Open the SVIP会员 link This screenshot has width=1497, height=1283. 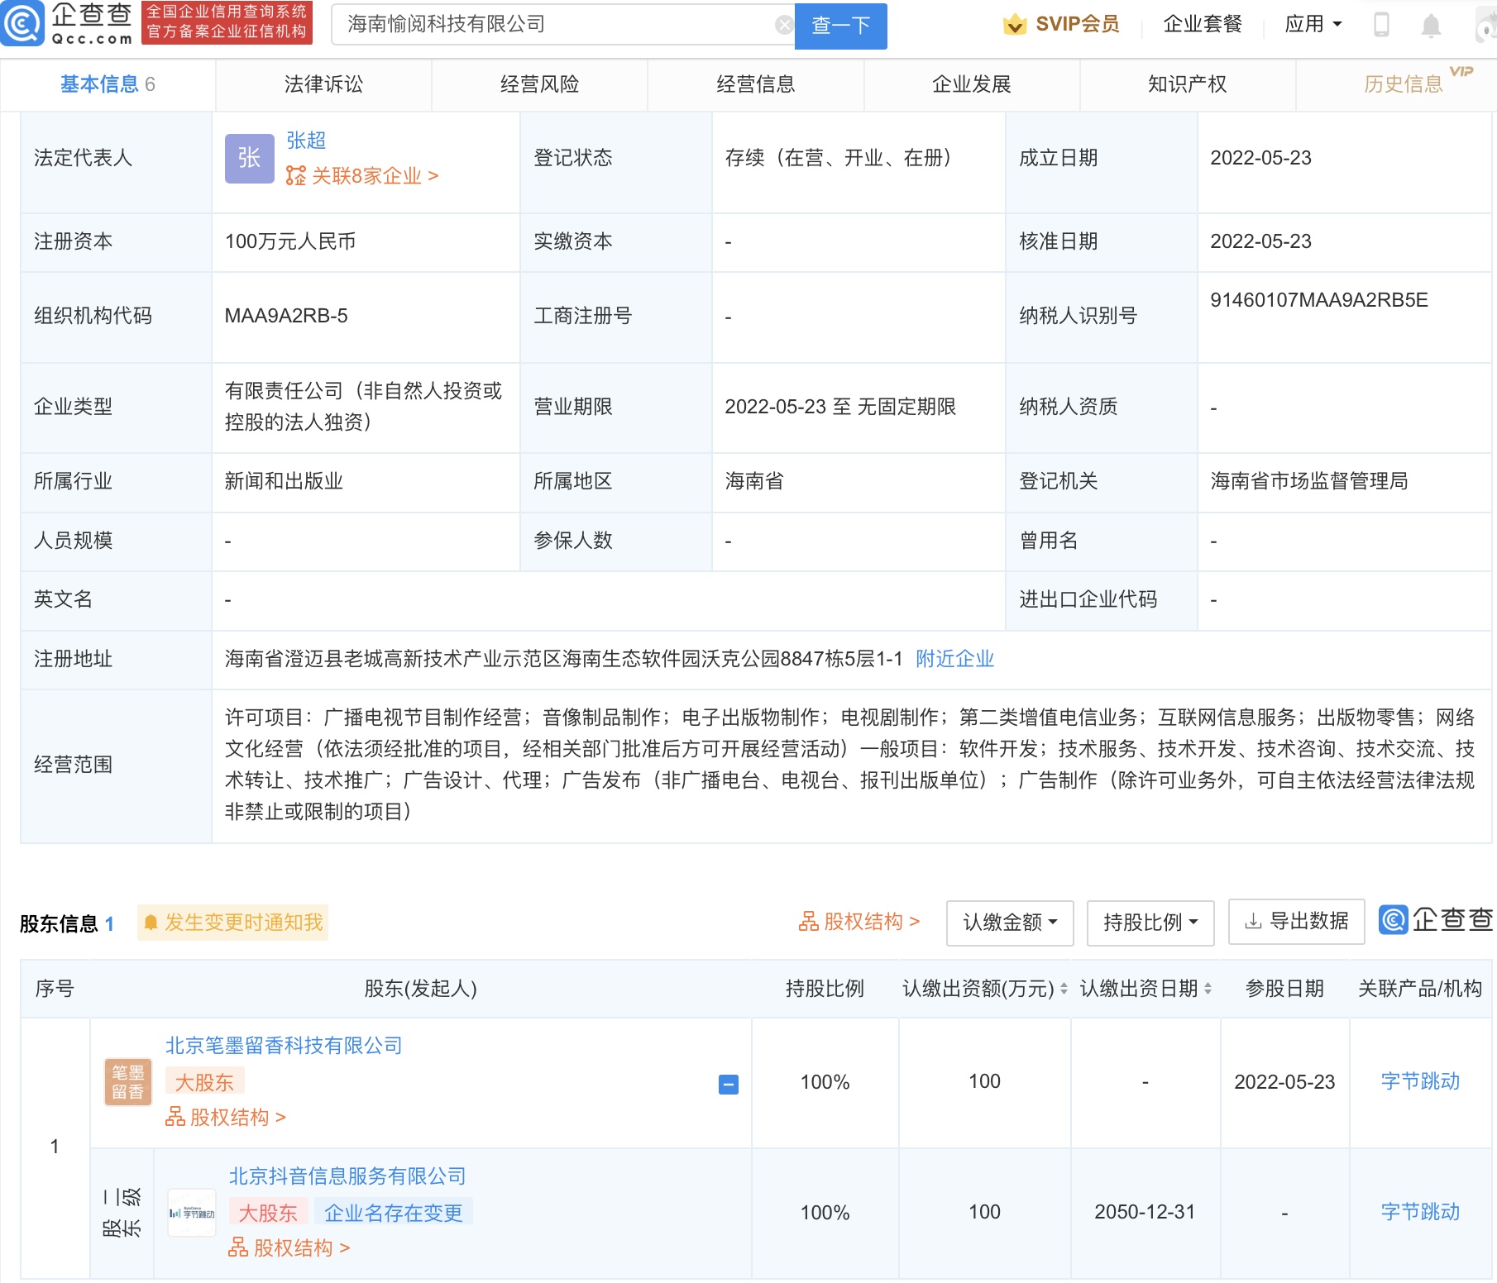(1078, 24)
